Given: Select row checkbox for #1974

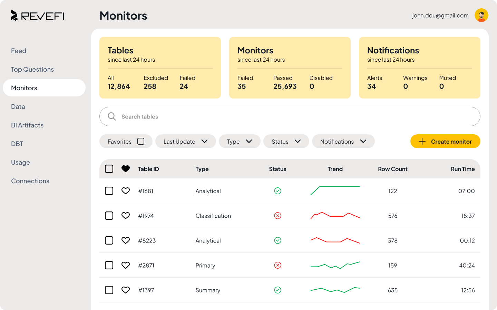Looking at the screenshot, I should click(x=109, y=216).
